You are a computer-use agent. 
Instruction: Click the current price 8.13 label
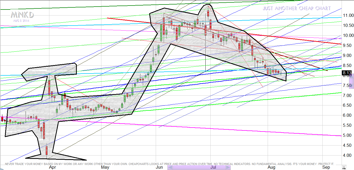pos(346,73)
